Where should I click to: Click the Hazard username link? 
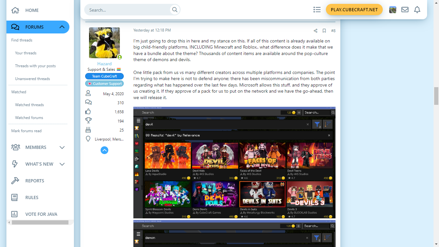pyautogui.click(x=104, y=64)
